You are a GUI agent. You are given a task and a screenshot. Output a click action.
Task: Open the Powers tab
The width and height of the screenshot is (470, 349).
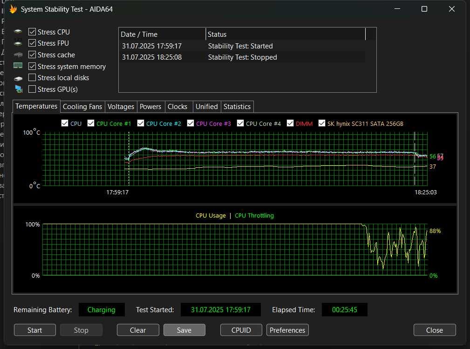point(150,107)
